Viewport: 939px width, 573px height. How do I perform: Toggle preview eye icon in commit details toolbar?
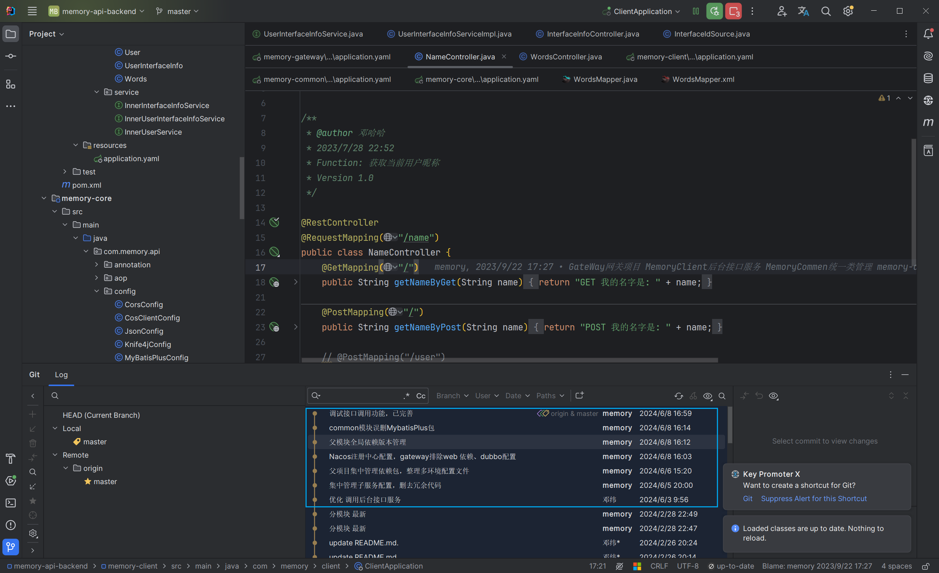[x=774, y=396]
